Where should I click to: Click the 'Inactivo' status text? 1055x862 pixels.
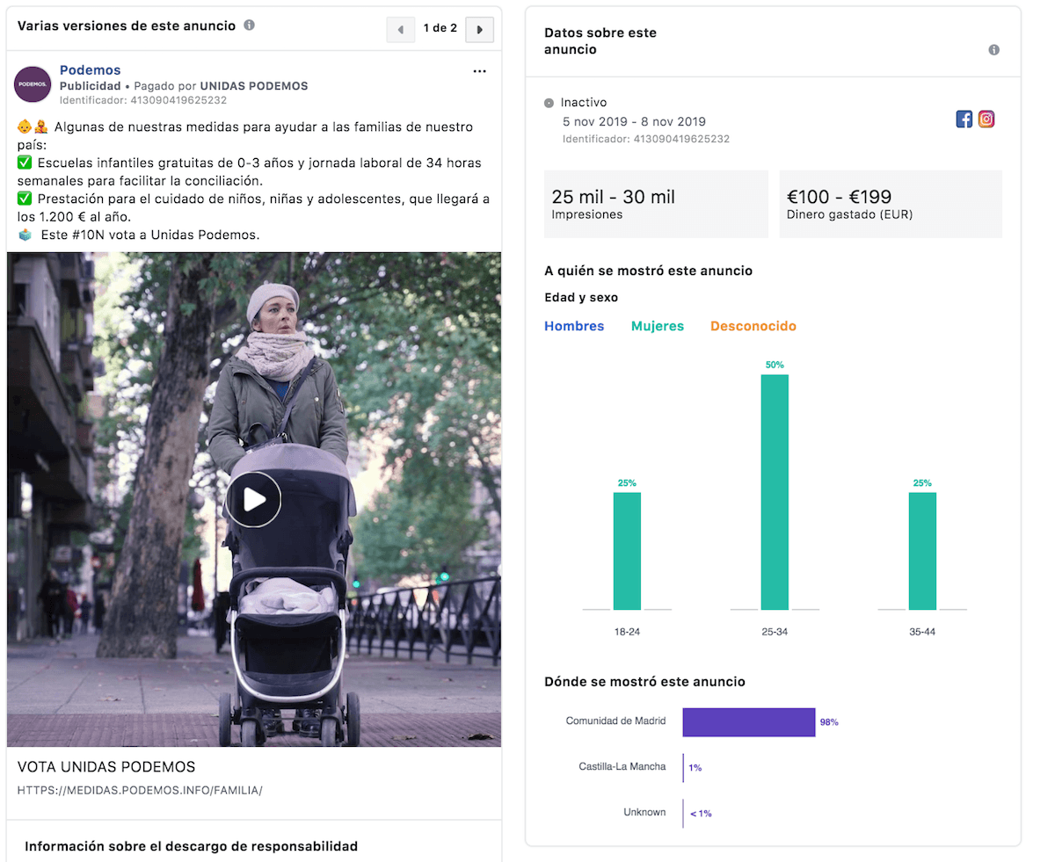click(x=584, y=103)
